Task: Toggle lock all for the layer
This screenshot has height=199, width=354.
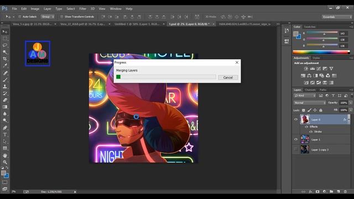Action: coord(321,110)
